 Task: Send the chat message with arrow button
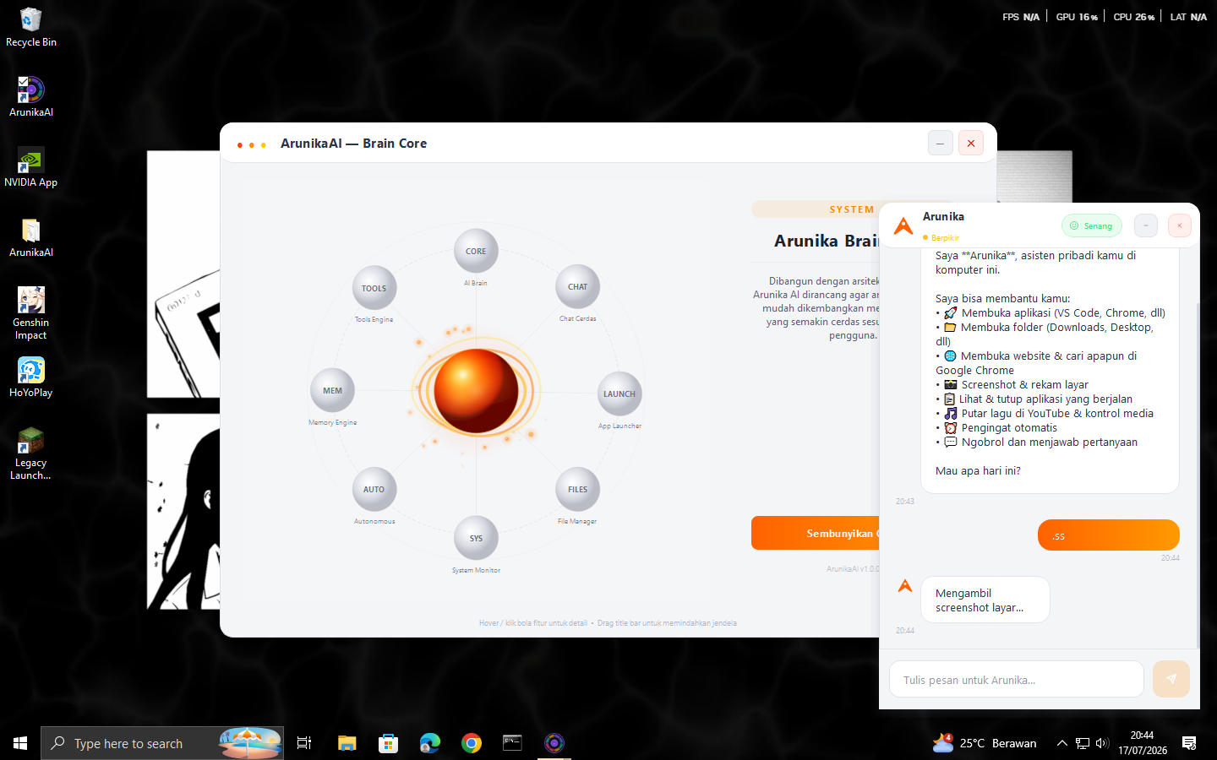tap(1171, 679)
